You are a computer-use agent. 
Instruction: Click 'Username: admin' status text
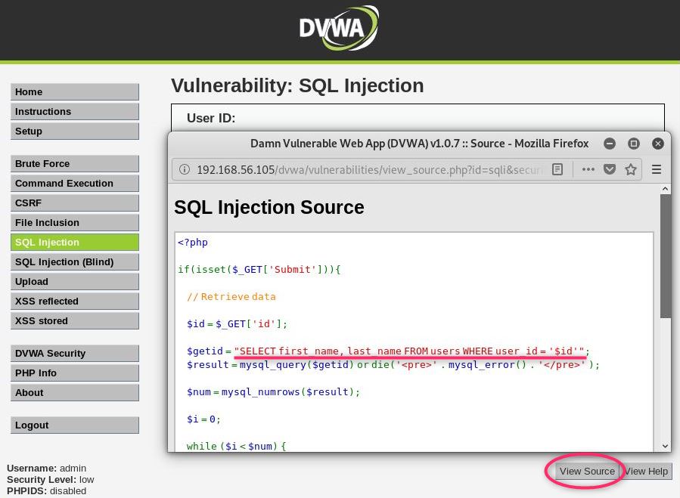pyautogui.click(x=46, y=468)
